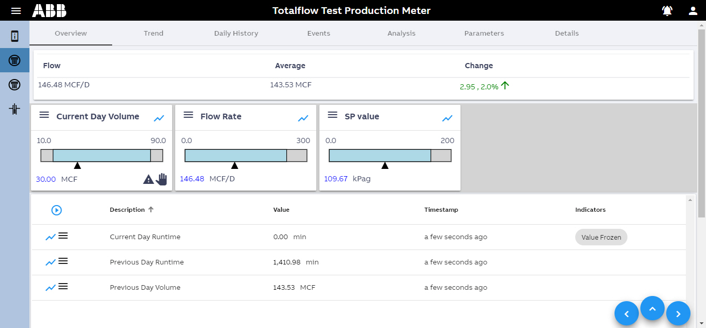Screen dimensions: 706x328
Task: Open the hamburger main menu
Action: (16, 11)
